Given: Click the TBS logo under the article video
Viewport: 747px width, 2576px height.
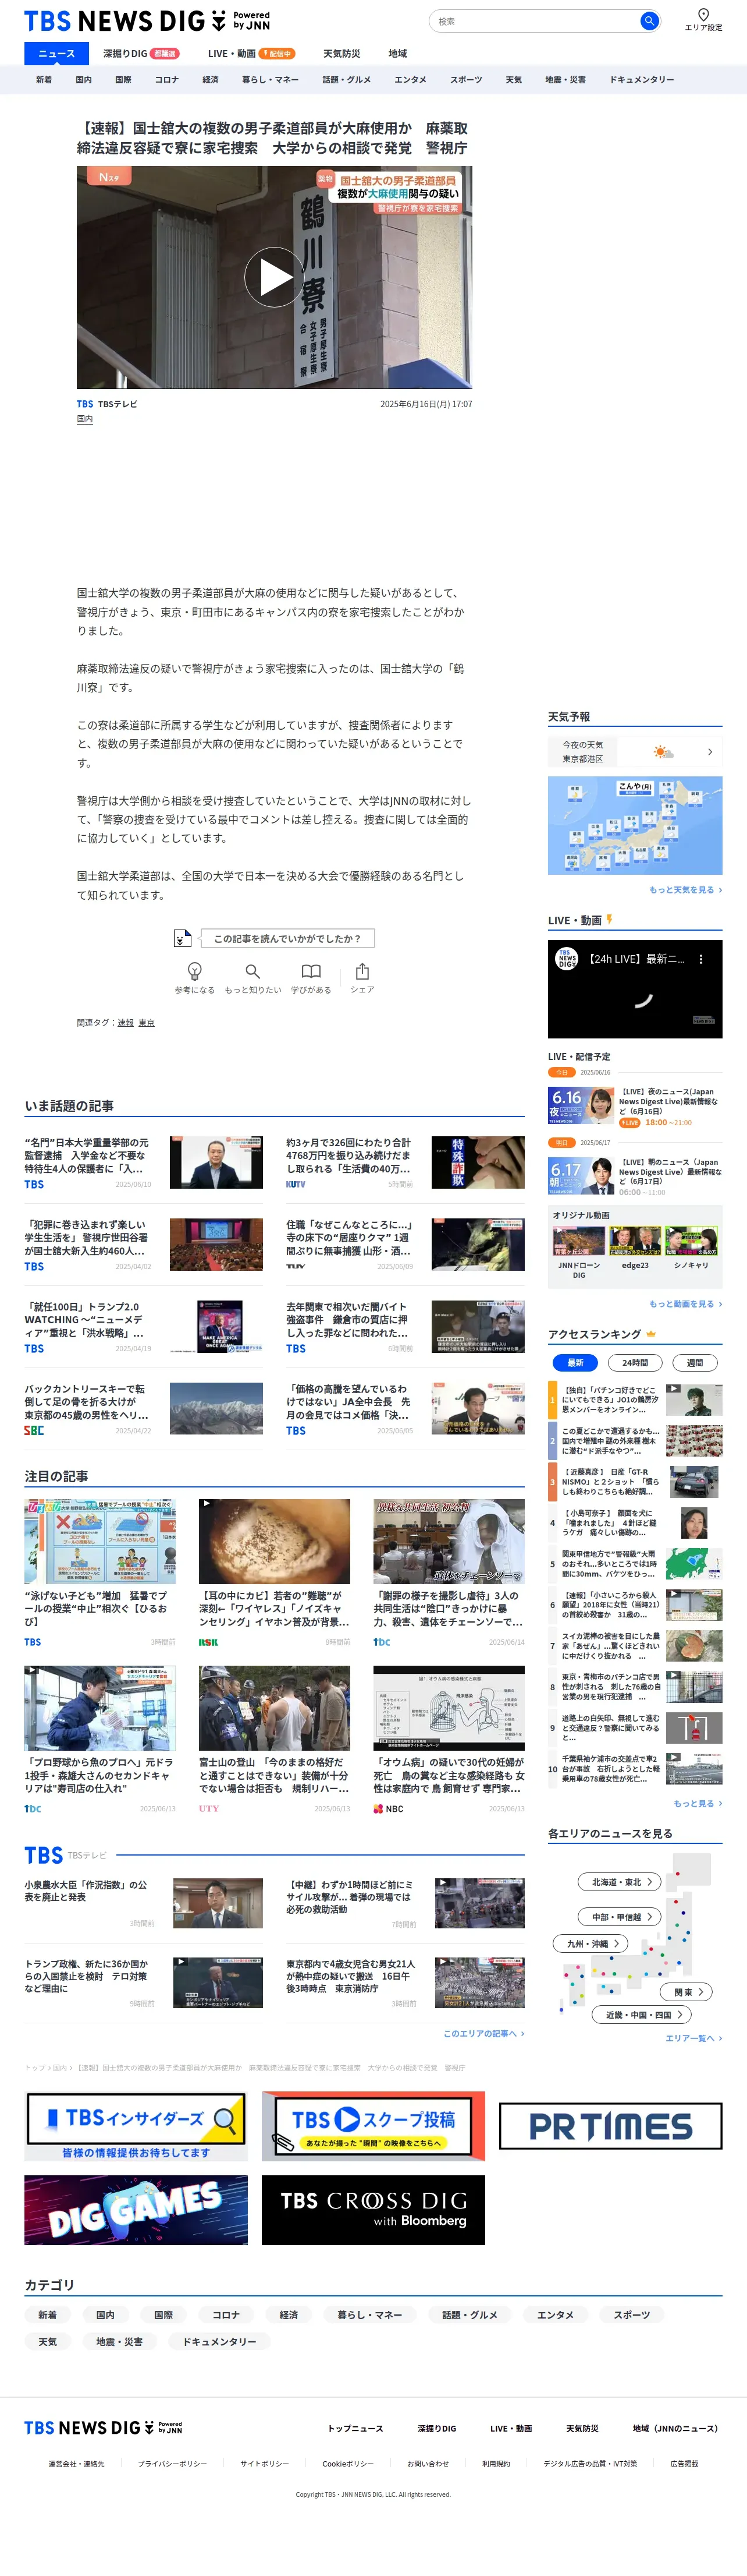Looking at the screenshot, I should click(x=85, y=404).
